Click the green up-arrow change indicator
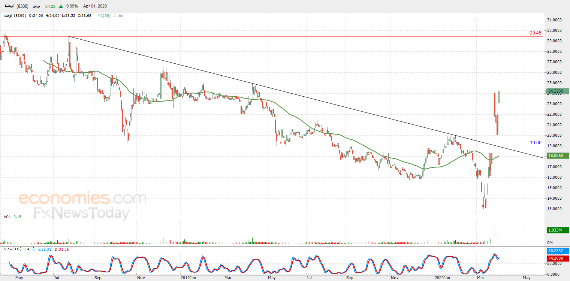The image size is (570, 281). click(60, 6)
